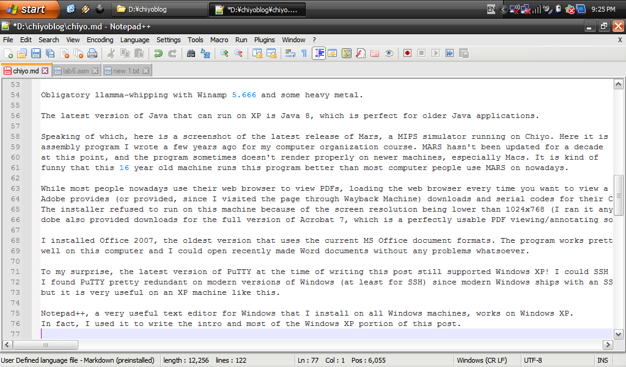This screenshot has height=367, width=626.
Task: Click the EN language bar indicator
Action: coord(491,9)
